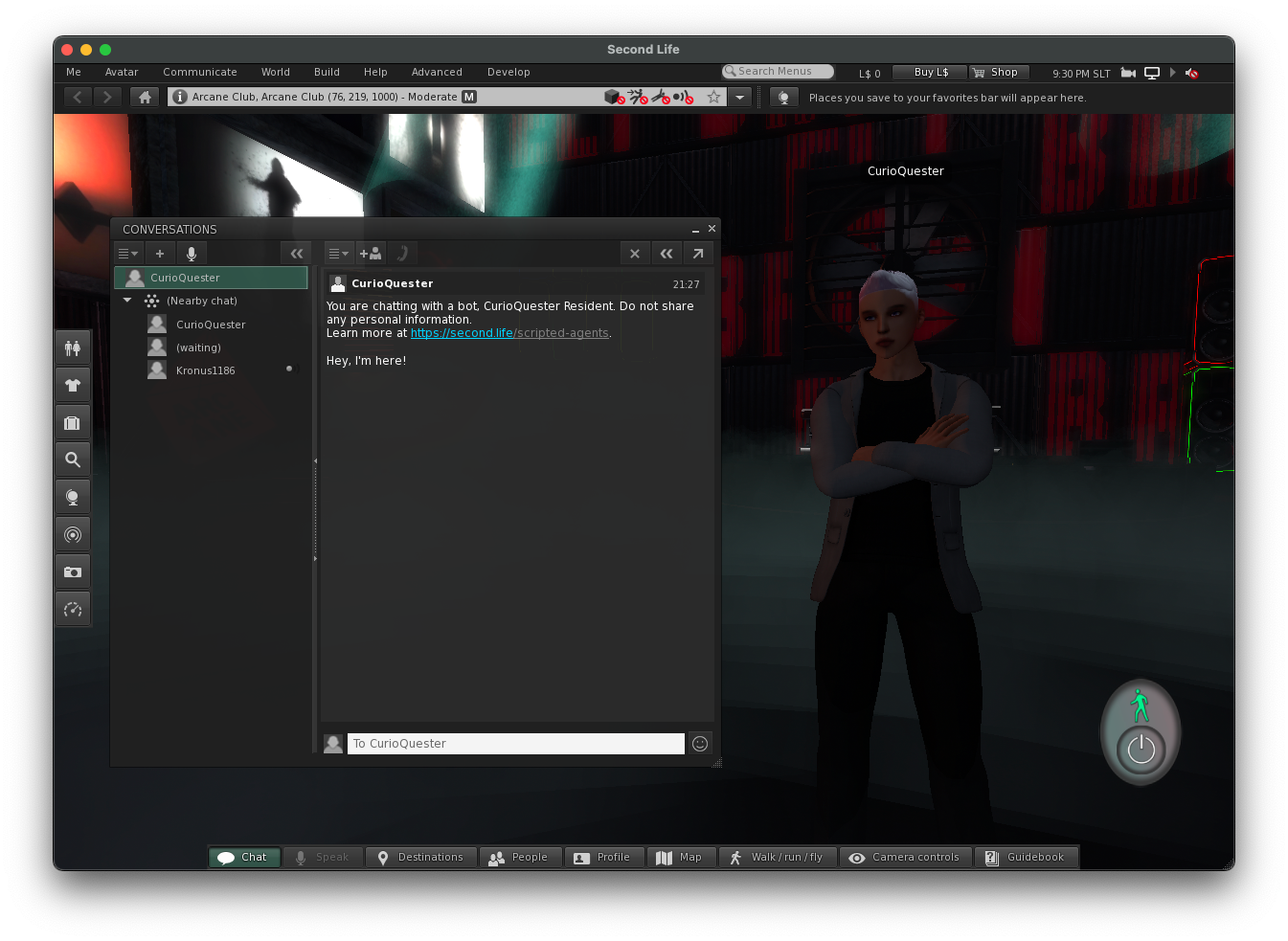Open the emoji picker
Image resolution: width=1288 pixels, height=941 pixels.
pyautogui.click(x=700, y=744)
